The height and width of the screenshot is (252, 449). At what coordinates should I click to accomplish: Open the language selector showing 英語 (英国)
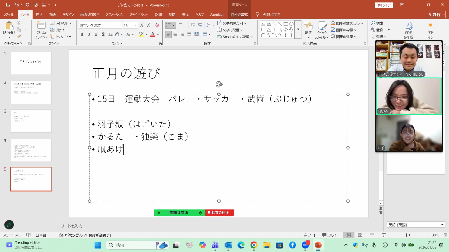[416, 225]
